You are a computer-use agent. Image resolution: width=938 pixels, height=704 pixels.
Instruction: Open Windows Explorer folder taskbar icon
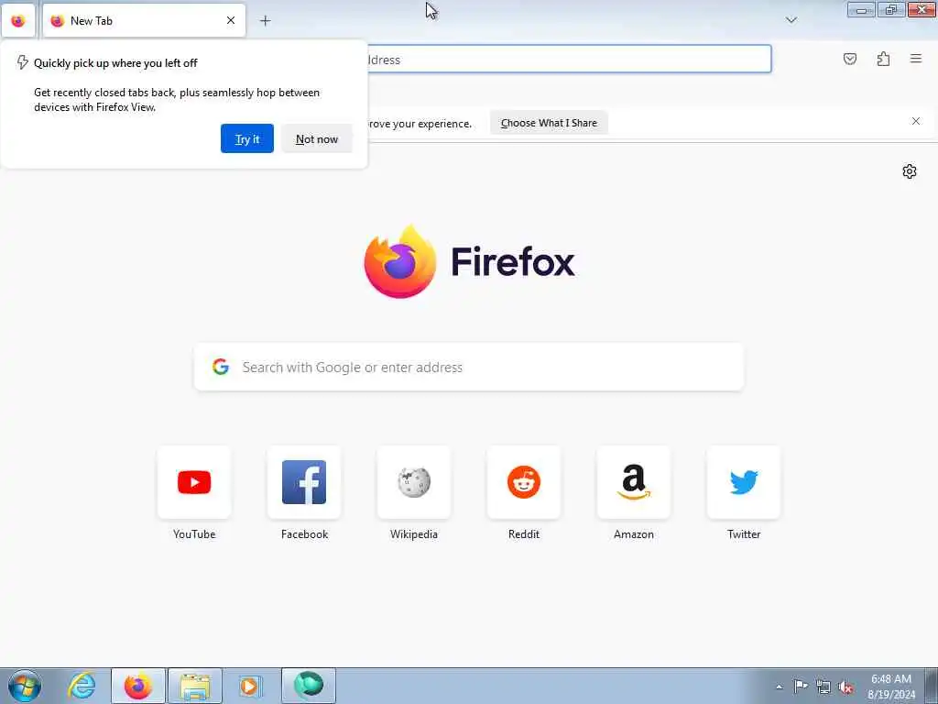195,686
